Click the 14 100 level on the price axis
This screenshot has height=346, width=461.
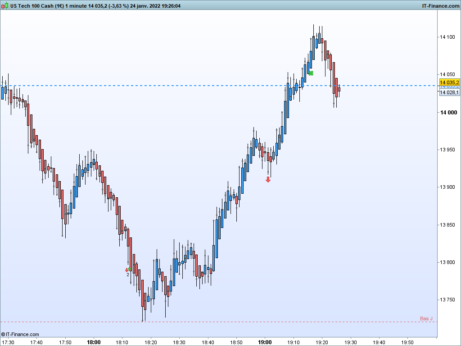[x=447, y=37]
